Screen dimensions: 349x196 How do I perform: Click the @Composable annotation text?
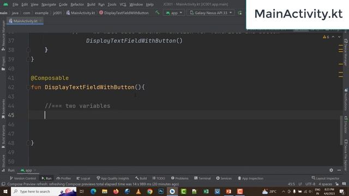click(50, 78)
